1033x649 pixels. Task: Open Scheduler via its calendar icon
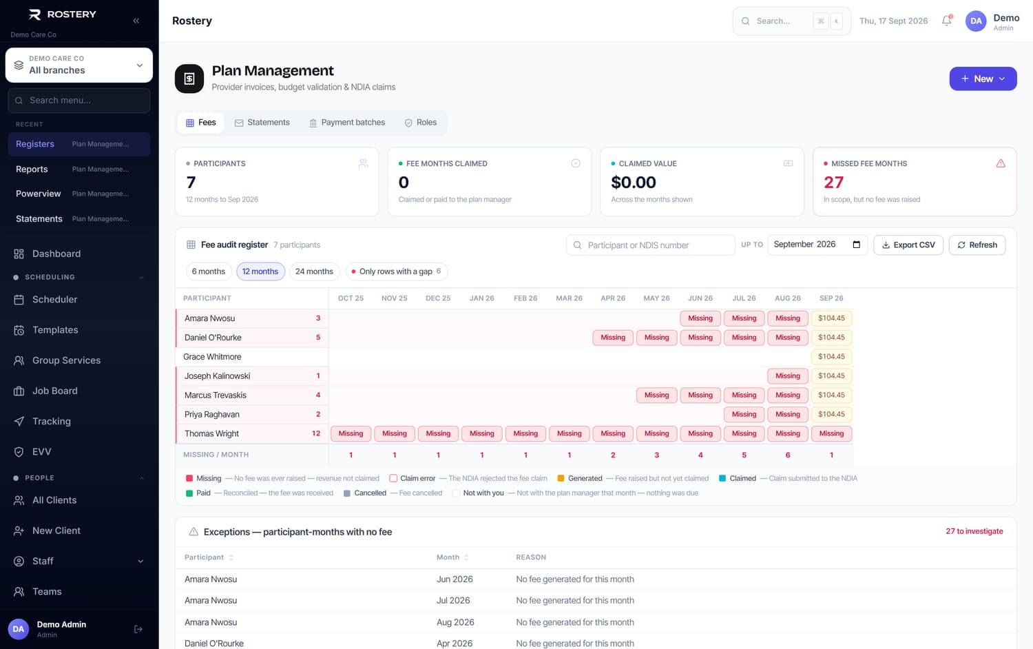point(19,300)
